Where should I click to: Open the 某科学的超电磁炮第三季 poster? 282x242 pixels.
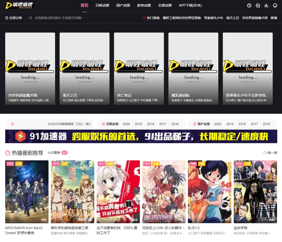coord(73,192)
